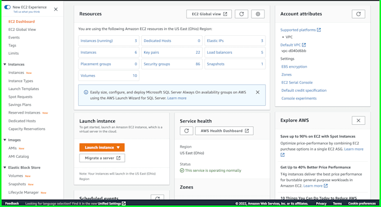Viewport: 381px width, 207px height.
Task: Open EC2 Global View in sidebar
Action: click(x=22, y=30)
